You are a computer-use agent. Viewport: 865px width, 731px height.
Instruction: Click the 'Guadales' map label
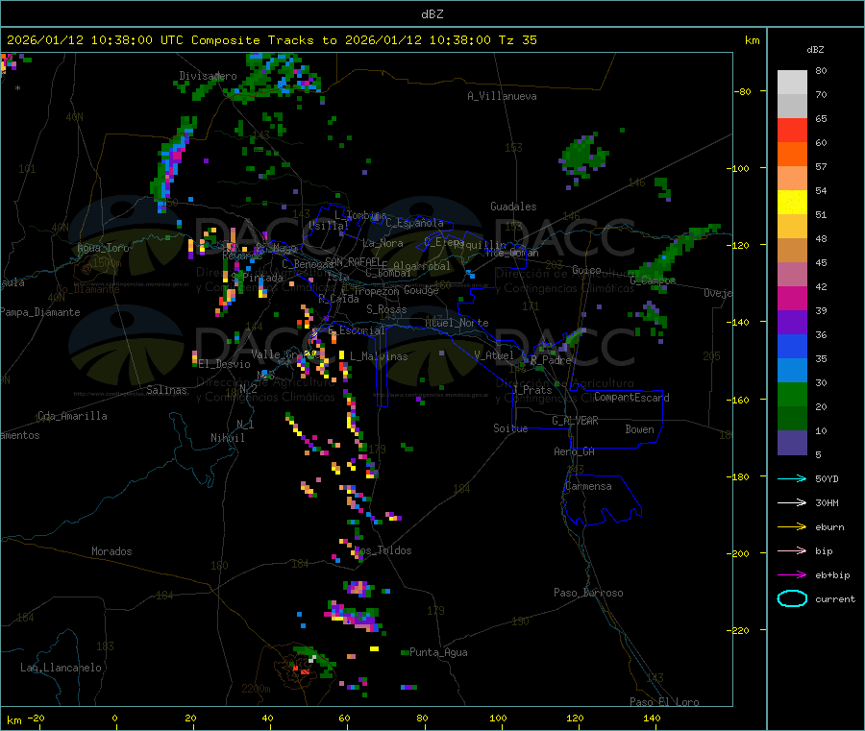click(513, 207)
